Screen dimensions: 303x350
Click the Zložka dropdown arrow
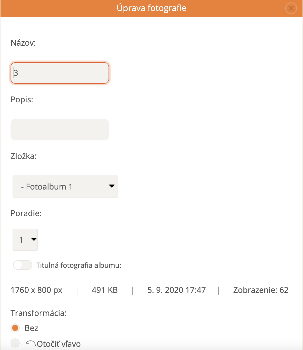[112, 186]
